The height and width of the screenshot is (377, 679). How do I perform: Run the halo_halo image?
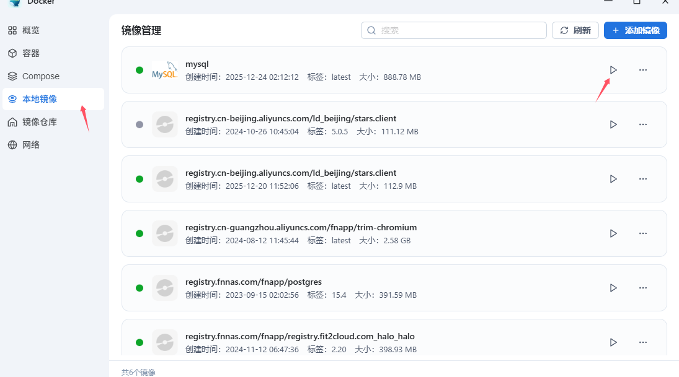coord(613,342)
